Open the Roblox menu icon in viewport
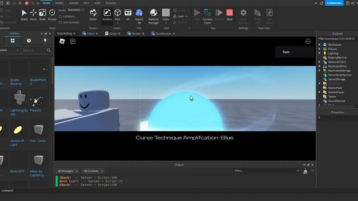358x201 pixels. [62, 41]
